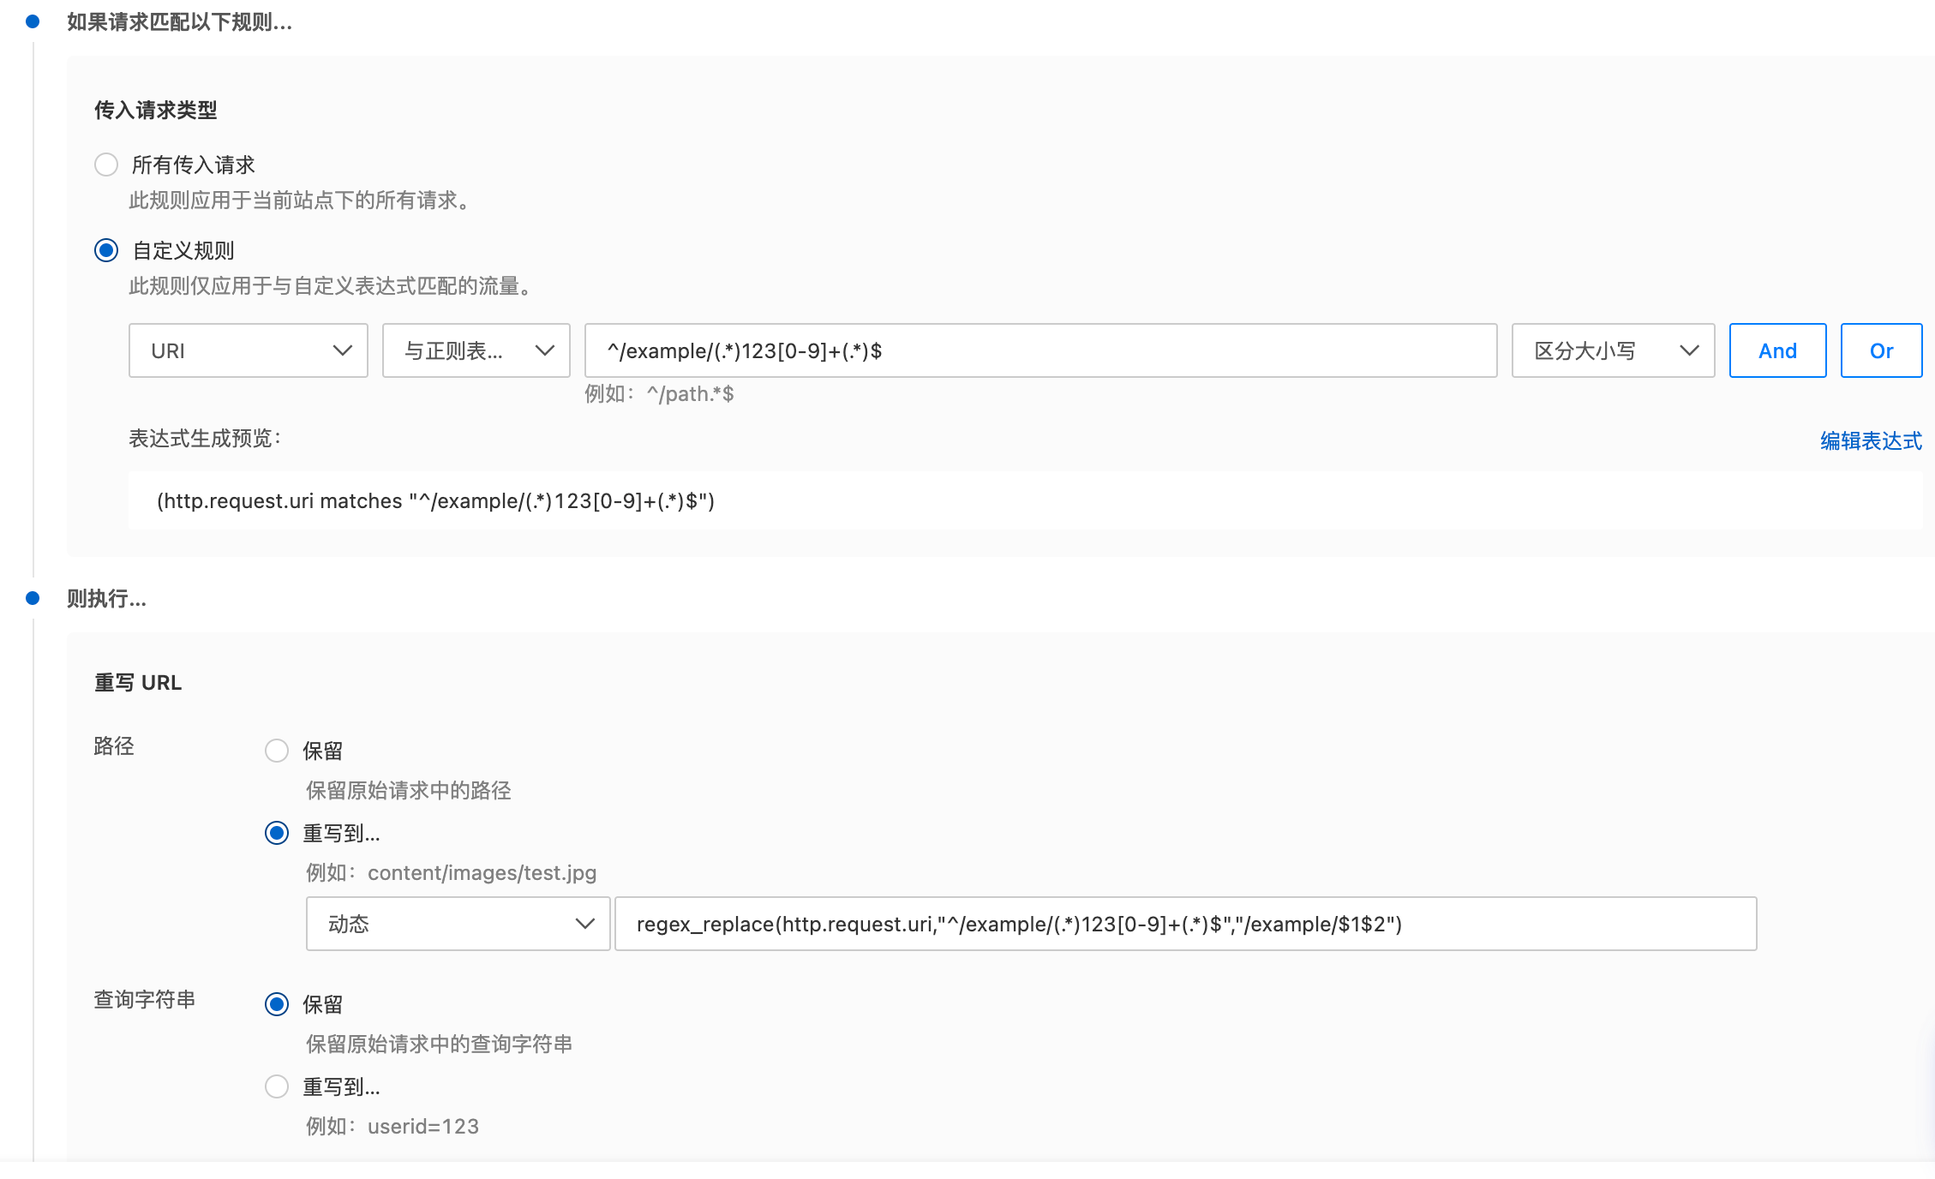Select the 所有传入请求 radio option
The image size is (1935, 1179).
106,165
